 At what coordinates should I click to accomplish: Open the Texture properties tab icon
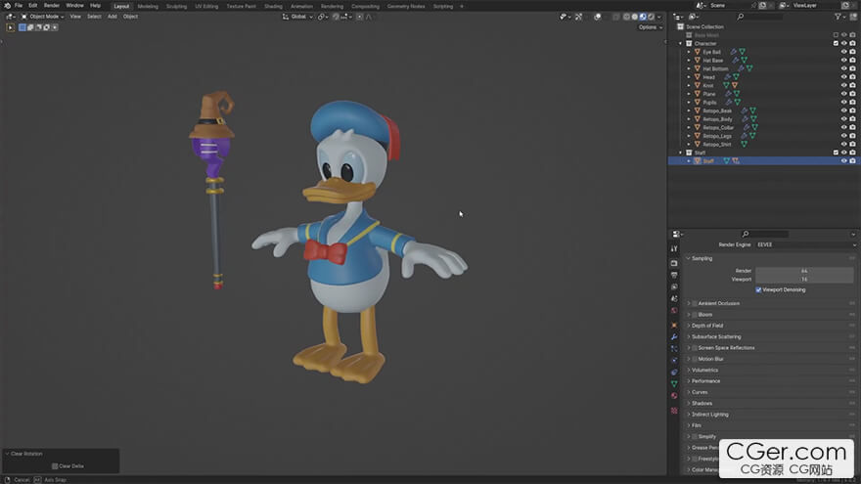(674, 411)
